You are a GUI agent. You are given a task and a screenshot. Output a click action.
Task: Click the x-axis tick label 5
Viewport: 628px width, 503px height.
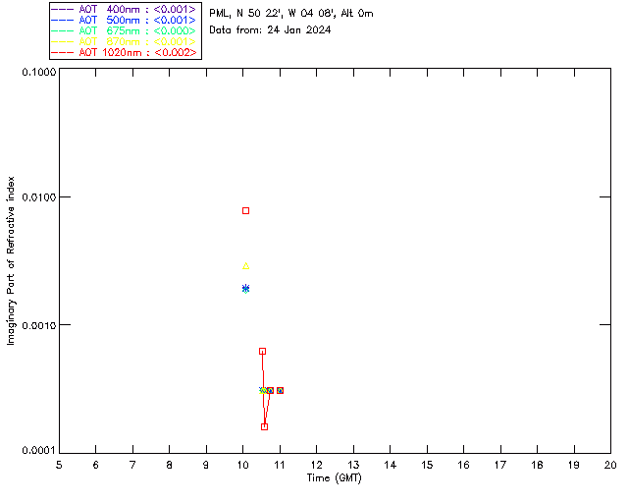click(59, 465)
